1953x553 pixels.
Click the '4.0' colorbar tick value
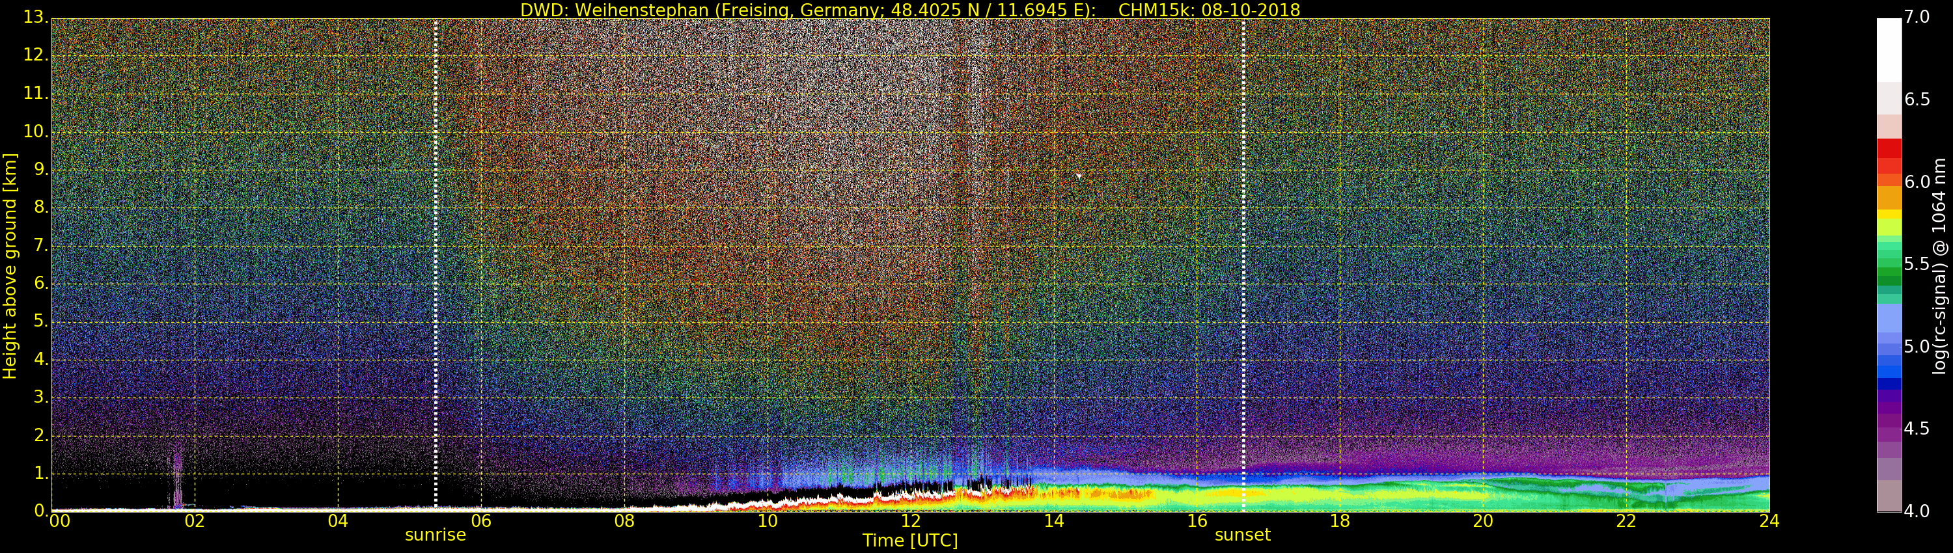click(1917, 511)
